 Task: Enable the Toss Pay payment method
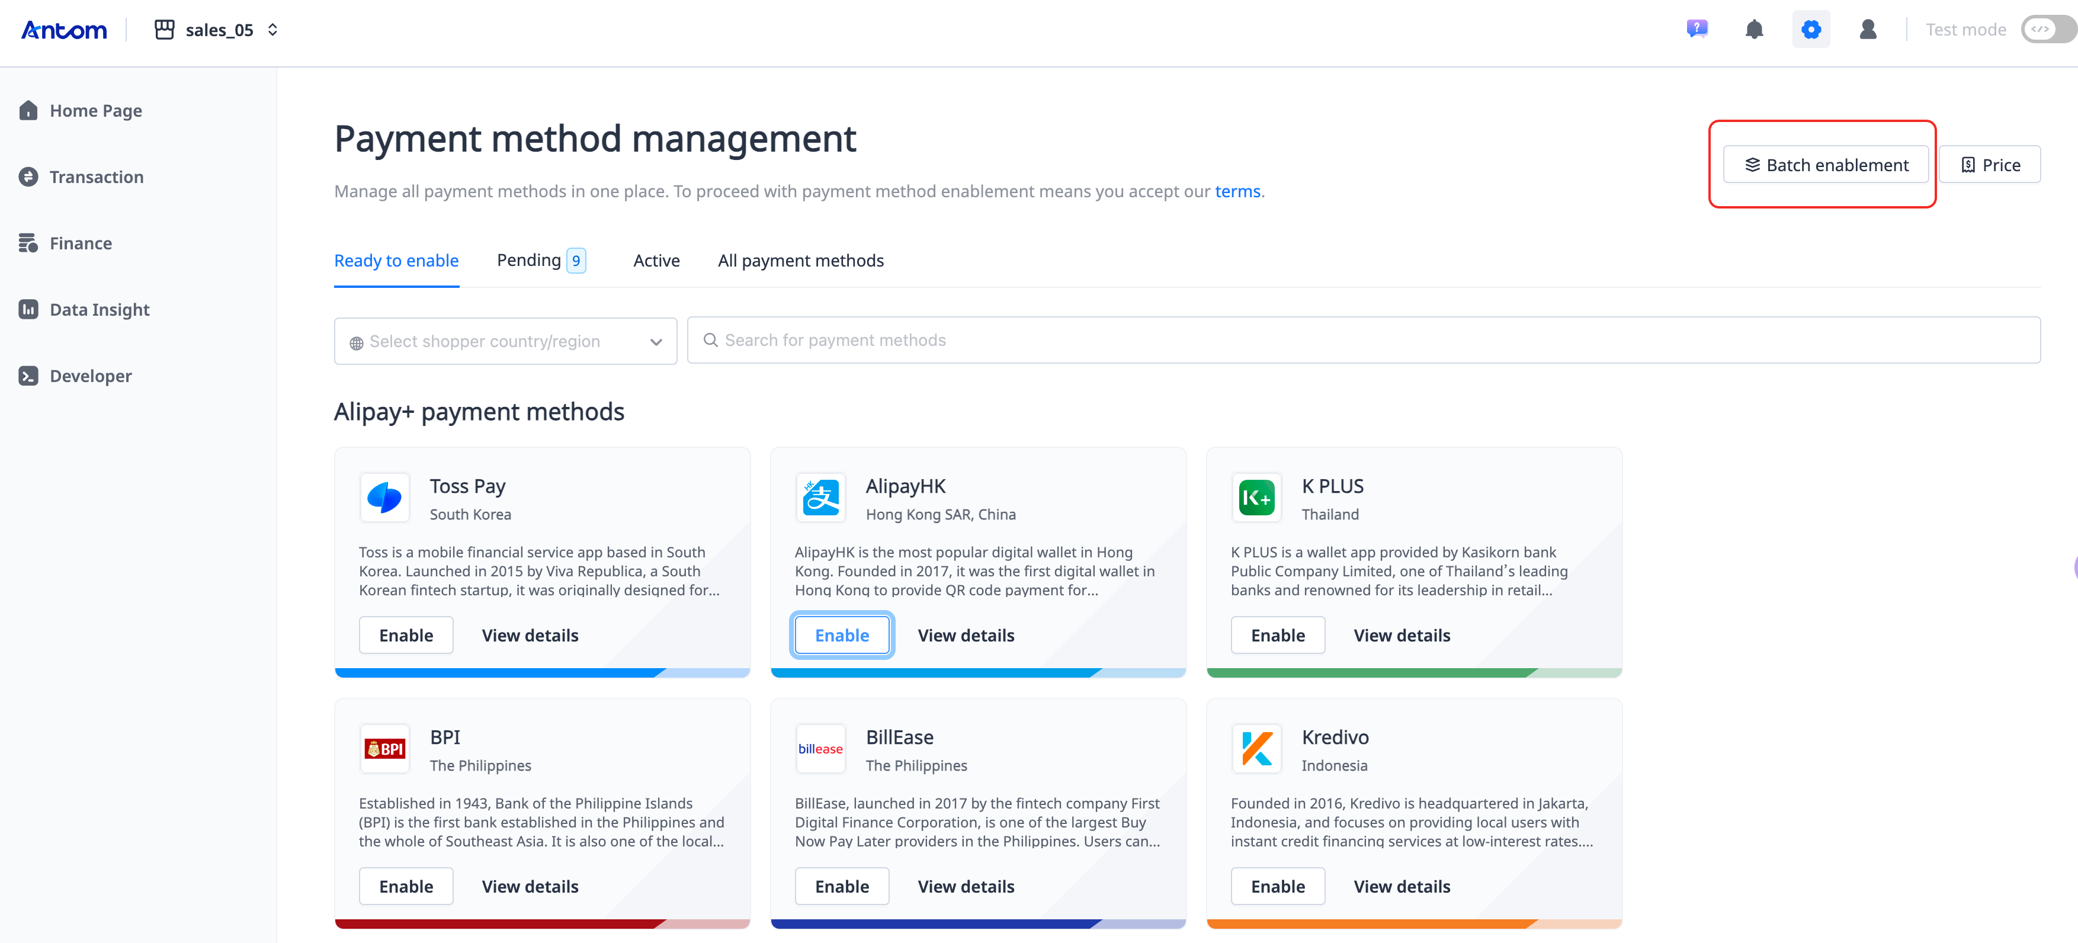[406, 635]
